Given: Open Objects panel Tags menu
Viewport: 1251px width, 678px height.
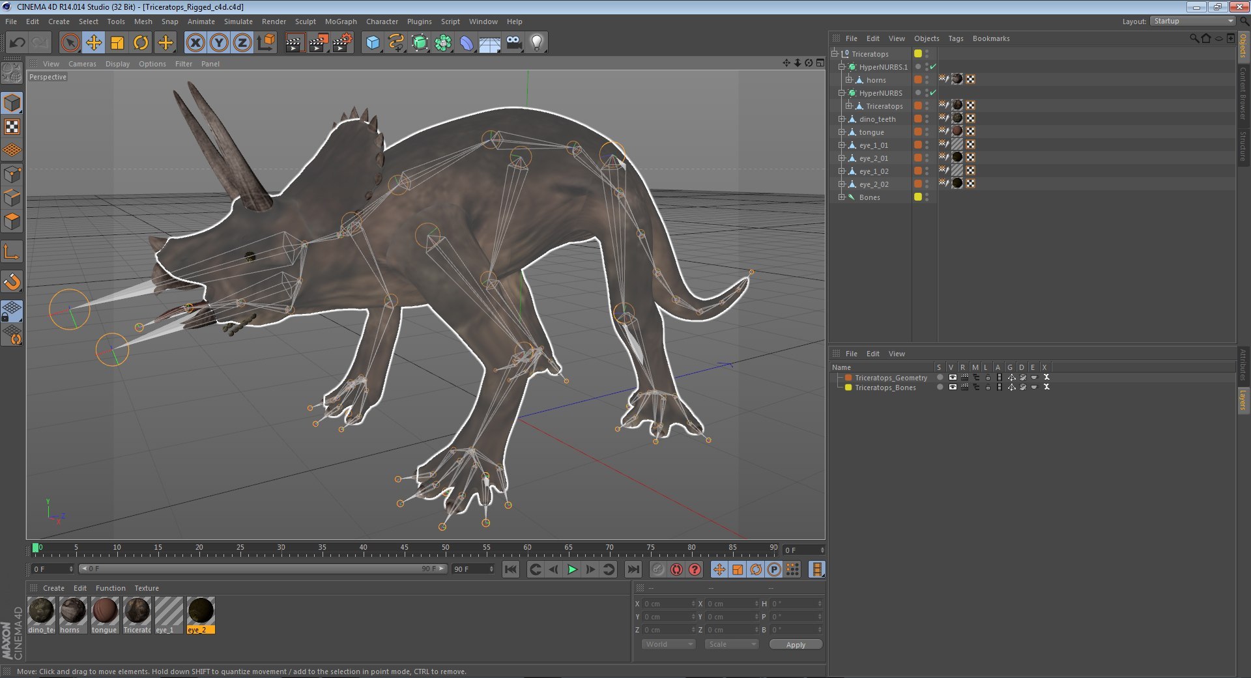Looking at the screenshot, I should click(955, 38).
